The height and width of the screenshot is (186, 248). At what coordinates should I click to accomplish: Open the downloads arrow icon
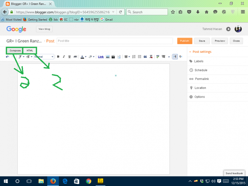click(198, 12)
